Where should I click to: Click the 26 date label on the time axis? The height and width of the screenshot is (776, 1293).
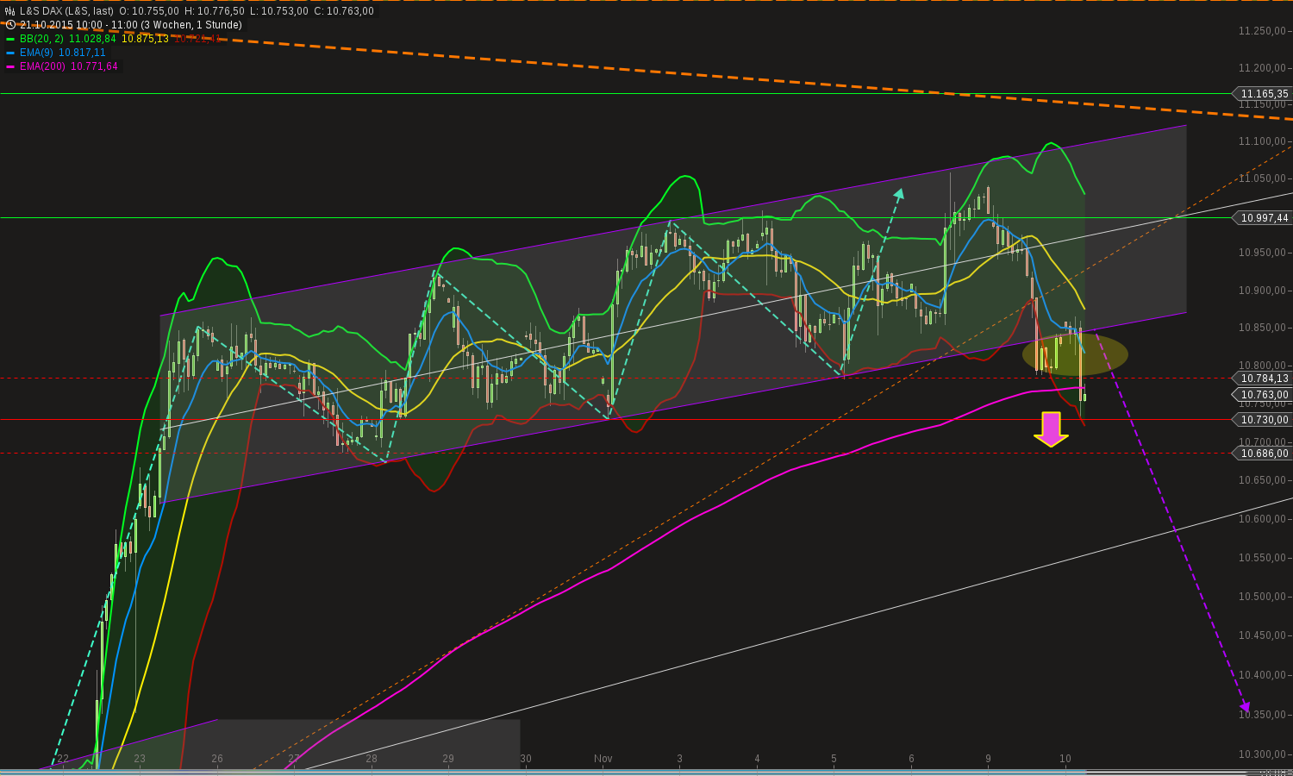(x=217, y=759)
